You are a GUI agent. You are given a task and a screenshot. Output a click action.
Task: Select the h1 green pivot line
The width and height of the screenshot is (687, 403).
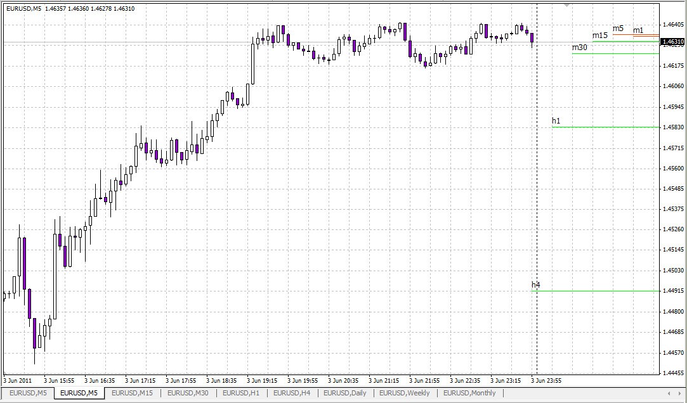603,126
